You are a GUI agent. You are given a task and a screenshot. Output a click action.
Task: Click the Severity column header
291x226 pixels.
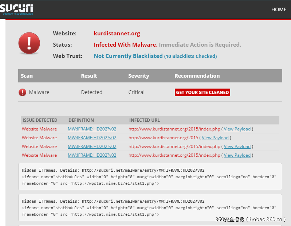[x=139, y=76]
